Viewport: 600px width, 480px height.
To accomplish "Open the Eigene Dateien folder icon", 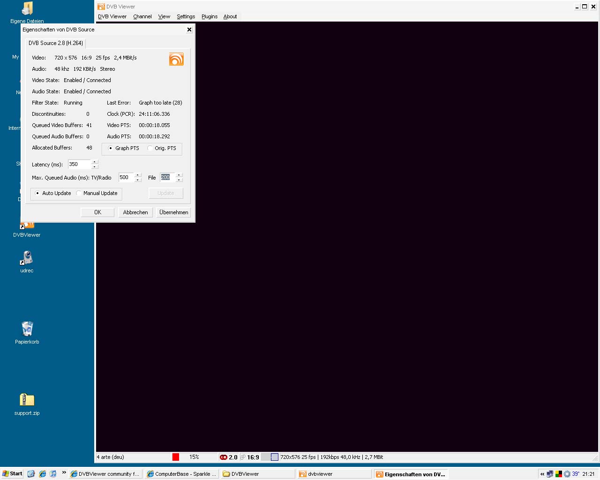I will pos(27,9).
